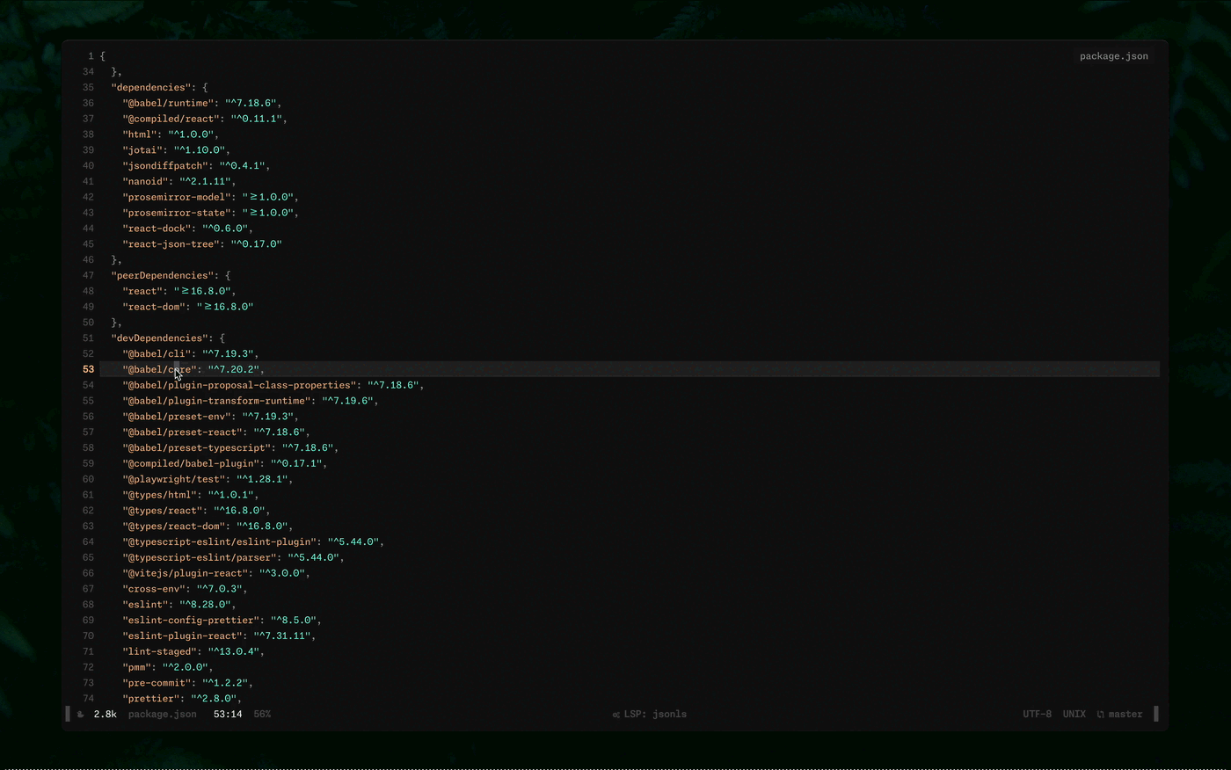The height and width of the screenshot is (770, 1231).
Task: Click the "@playwright/test" key
Action: (174, 480)
